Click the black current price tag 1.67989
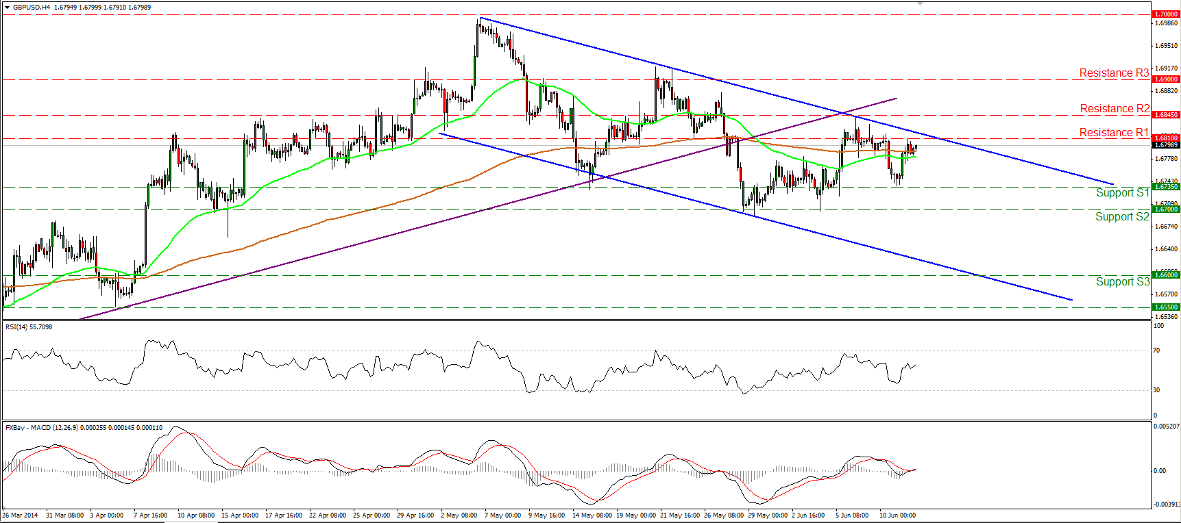 coord(1166,145)
